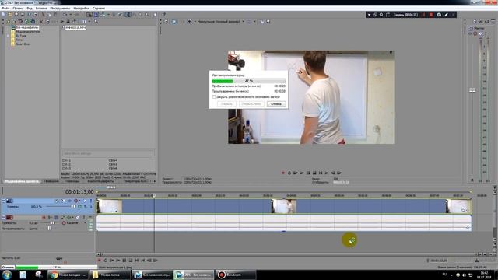Open video preview project properties icon
This screenshot has width=498, height=280.
click(166, 22)
